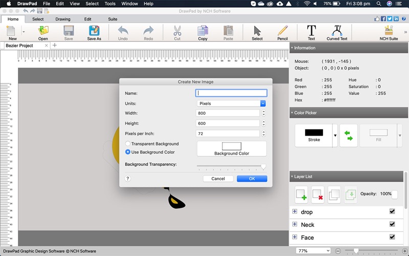The width and height of the screenshot is (409, 256).
Task: Delete layer using the red X icon
Action: [318, 195]
